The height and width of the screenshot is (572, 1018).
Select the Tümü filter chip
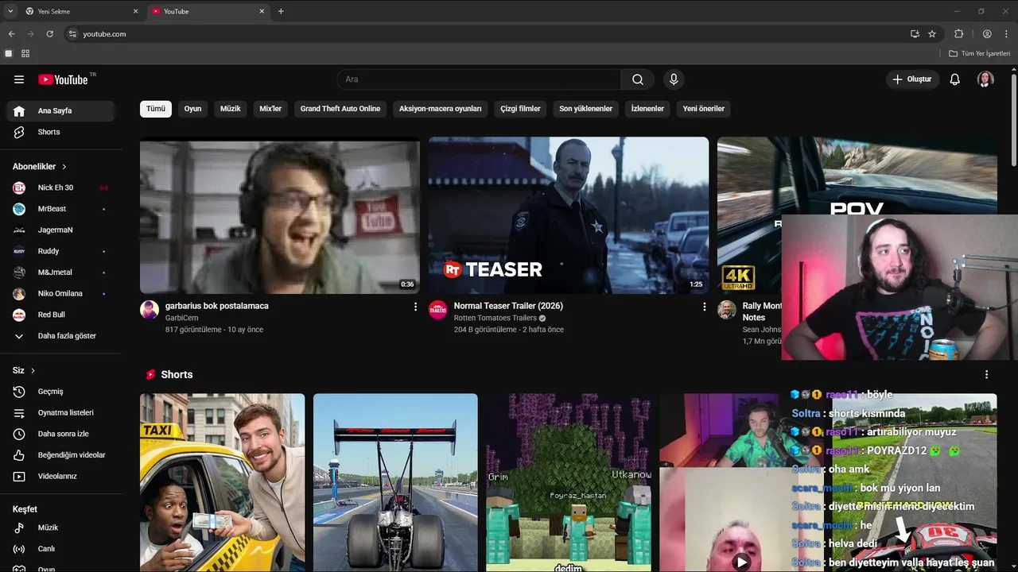pyautogui.click(x=156, y=109)
